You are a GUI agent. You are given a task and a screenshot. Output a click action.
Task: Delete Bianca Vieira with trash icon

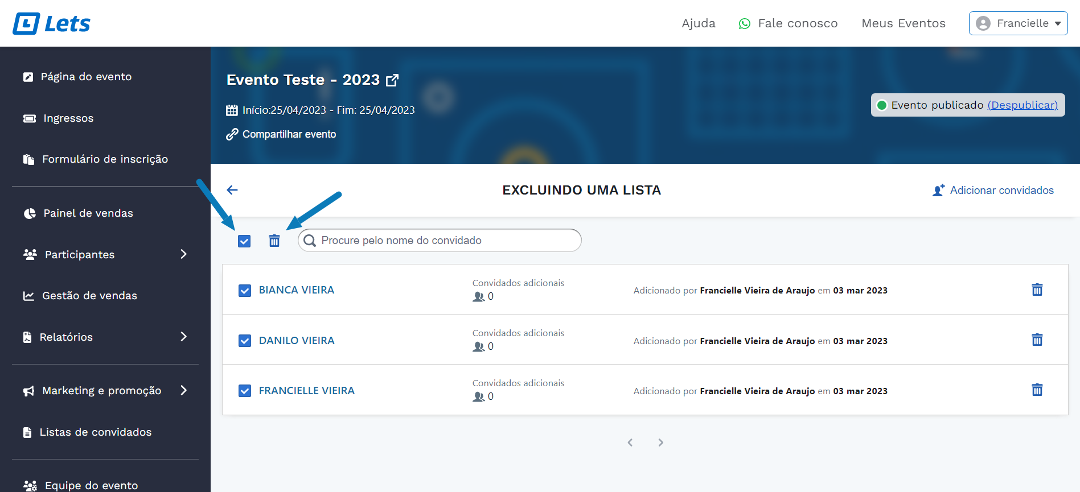(x=1037, y=290)
